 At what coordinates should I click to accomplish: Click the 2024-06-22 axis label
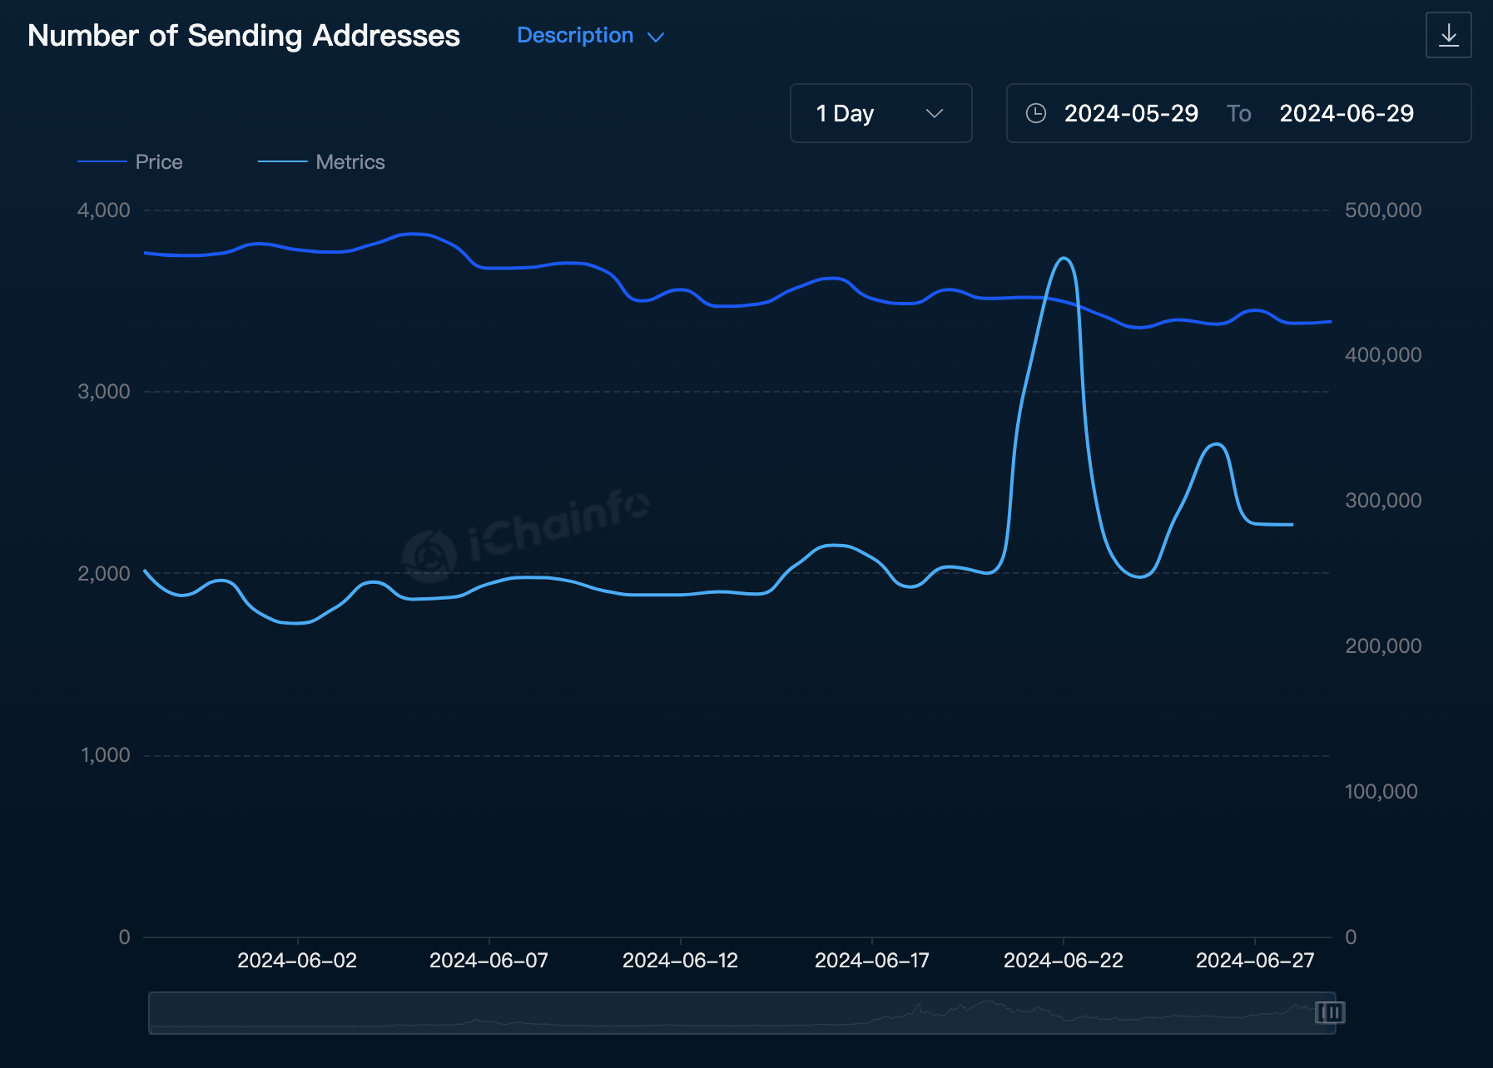tap(1063, 961)
